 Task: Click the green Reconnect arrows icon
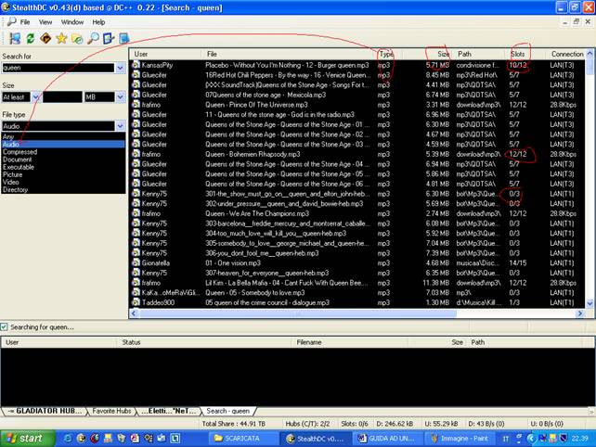(x=30, y=38)
